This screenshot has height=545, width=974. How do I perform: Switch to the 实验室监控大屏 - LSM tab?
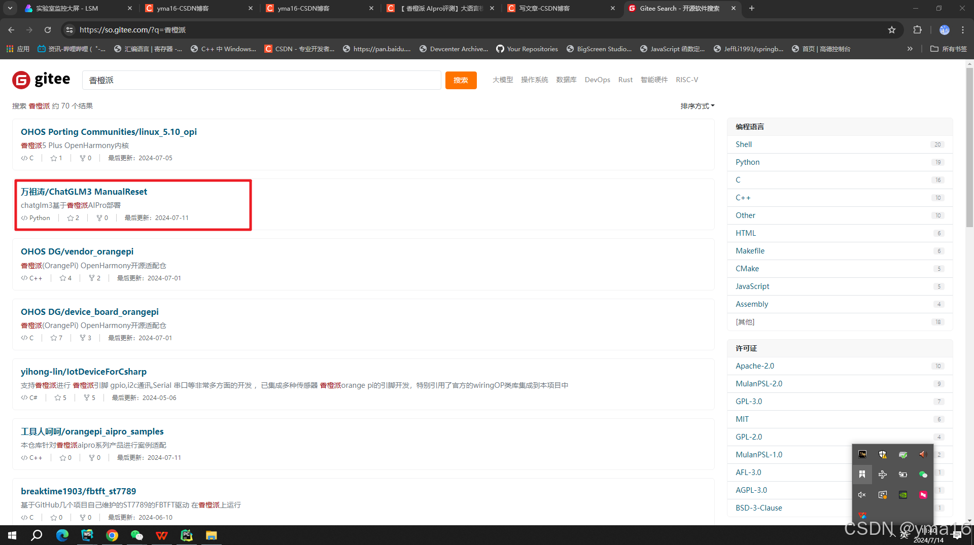[x=78, y=8]
